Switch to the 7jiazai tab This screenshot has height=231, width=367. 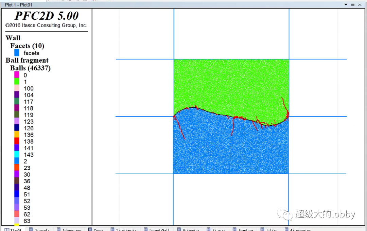216,230
